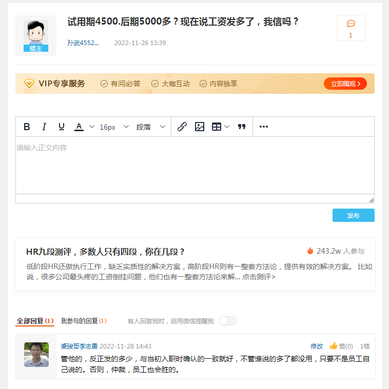This screenshot has height=389, width=389.
Task: Insert an image into the post
Action: 200,127
